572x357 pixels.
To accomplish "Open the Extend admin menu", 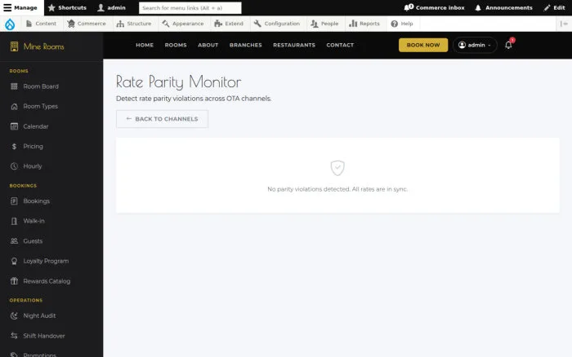I will point(229,24).
